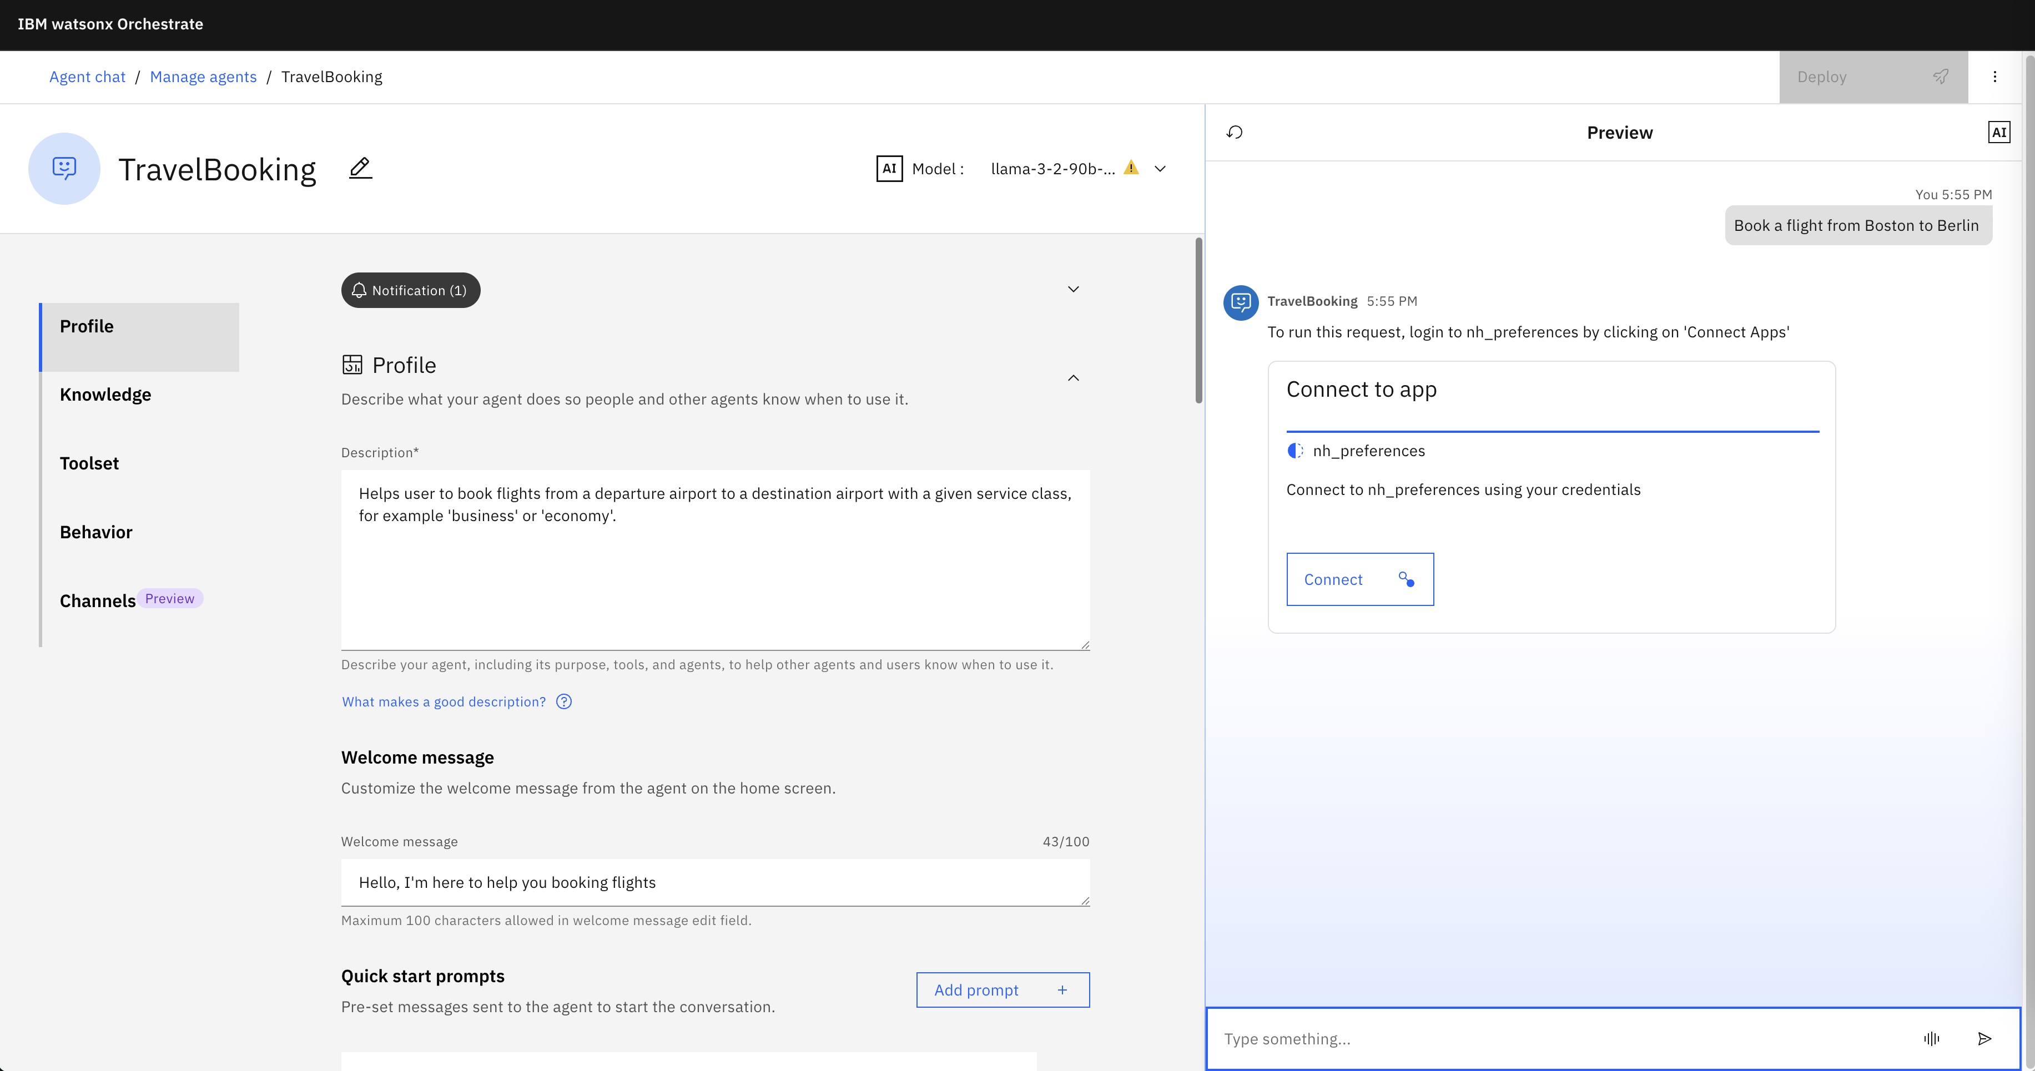
Task: Open the Toolset tab
Action: click(89, 463)
